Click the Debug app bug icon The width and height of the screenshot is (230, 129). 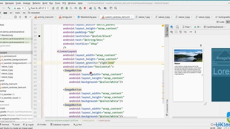tap(66, 8)
